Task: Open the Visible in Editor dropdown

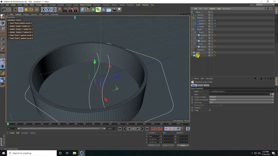Action: (x=242, y=97)
